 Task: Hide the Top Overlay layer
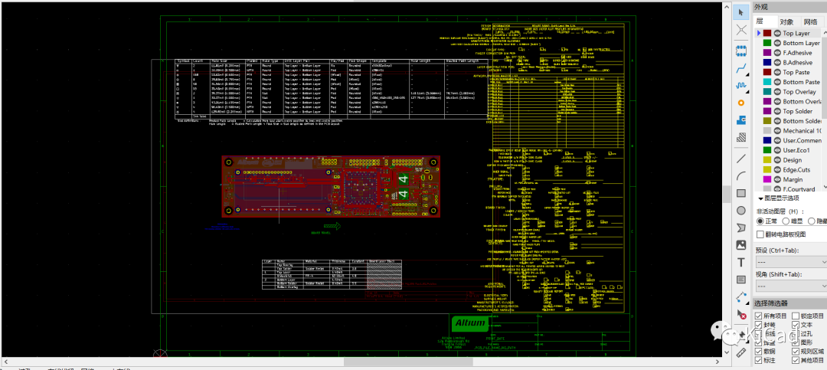[x=777, y=92]
